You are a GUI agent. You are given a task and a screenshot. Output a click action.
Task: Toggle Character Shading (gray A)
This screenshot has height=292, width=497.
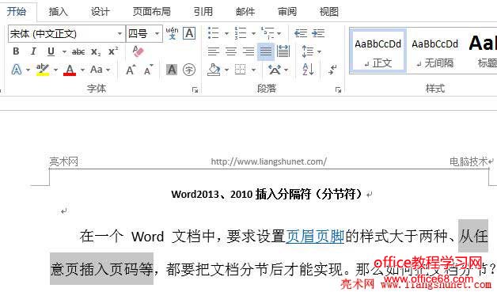coord(172,70)
